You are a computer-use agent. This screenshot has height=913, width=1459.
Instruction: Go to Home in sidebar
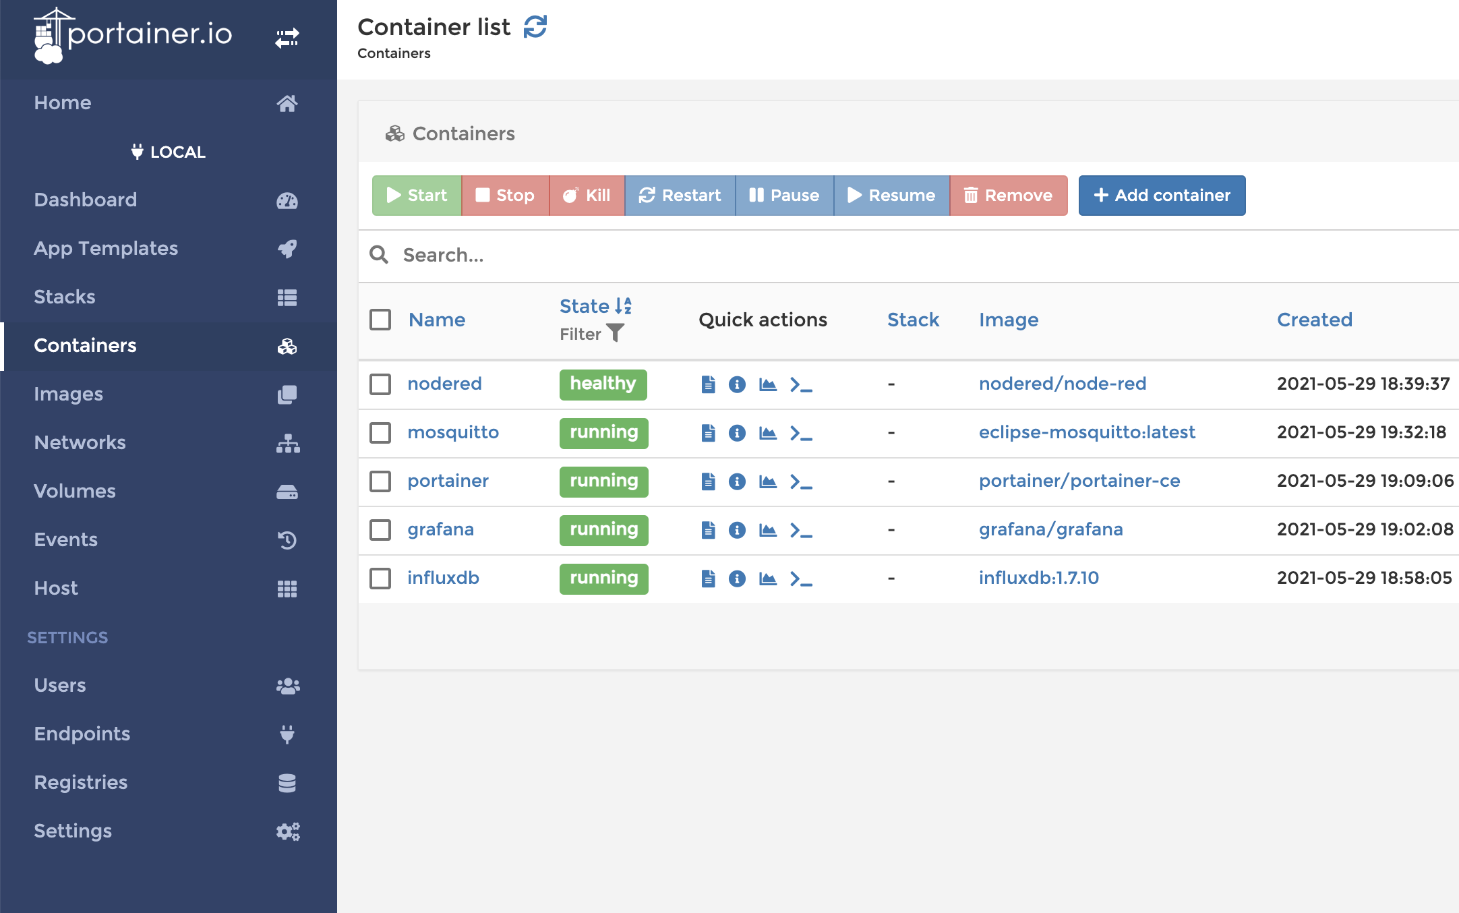[x=169, y=102]
